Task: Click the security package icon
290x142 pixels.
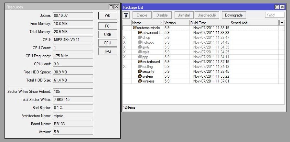Action: point(140,71)
